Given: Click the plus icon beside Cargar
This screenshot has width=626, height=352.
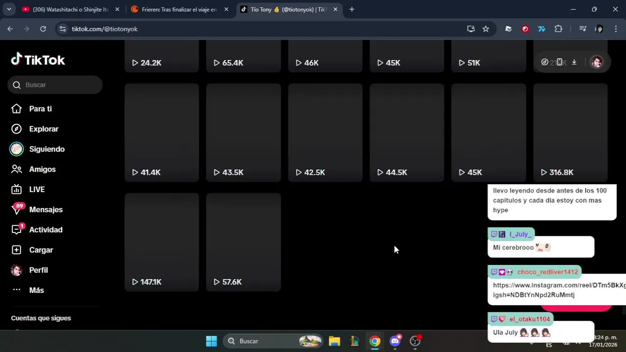Looking at the screenshot, I should click(x=17, y=250).
